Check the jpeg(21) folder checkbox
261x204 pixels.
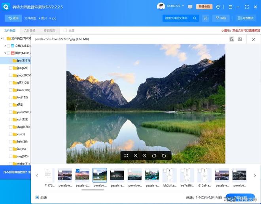(11, 68)
